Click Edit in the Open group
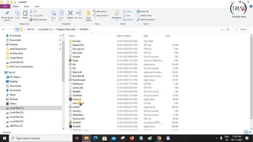 coord(126,15)
